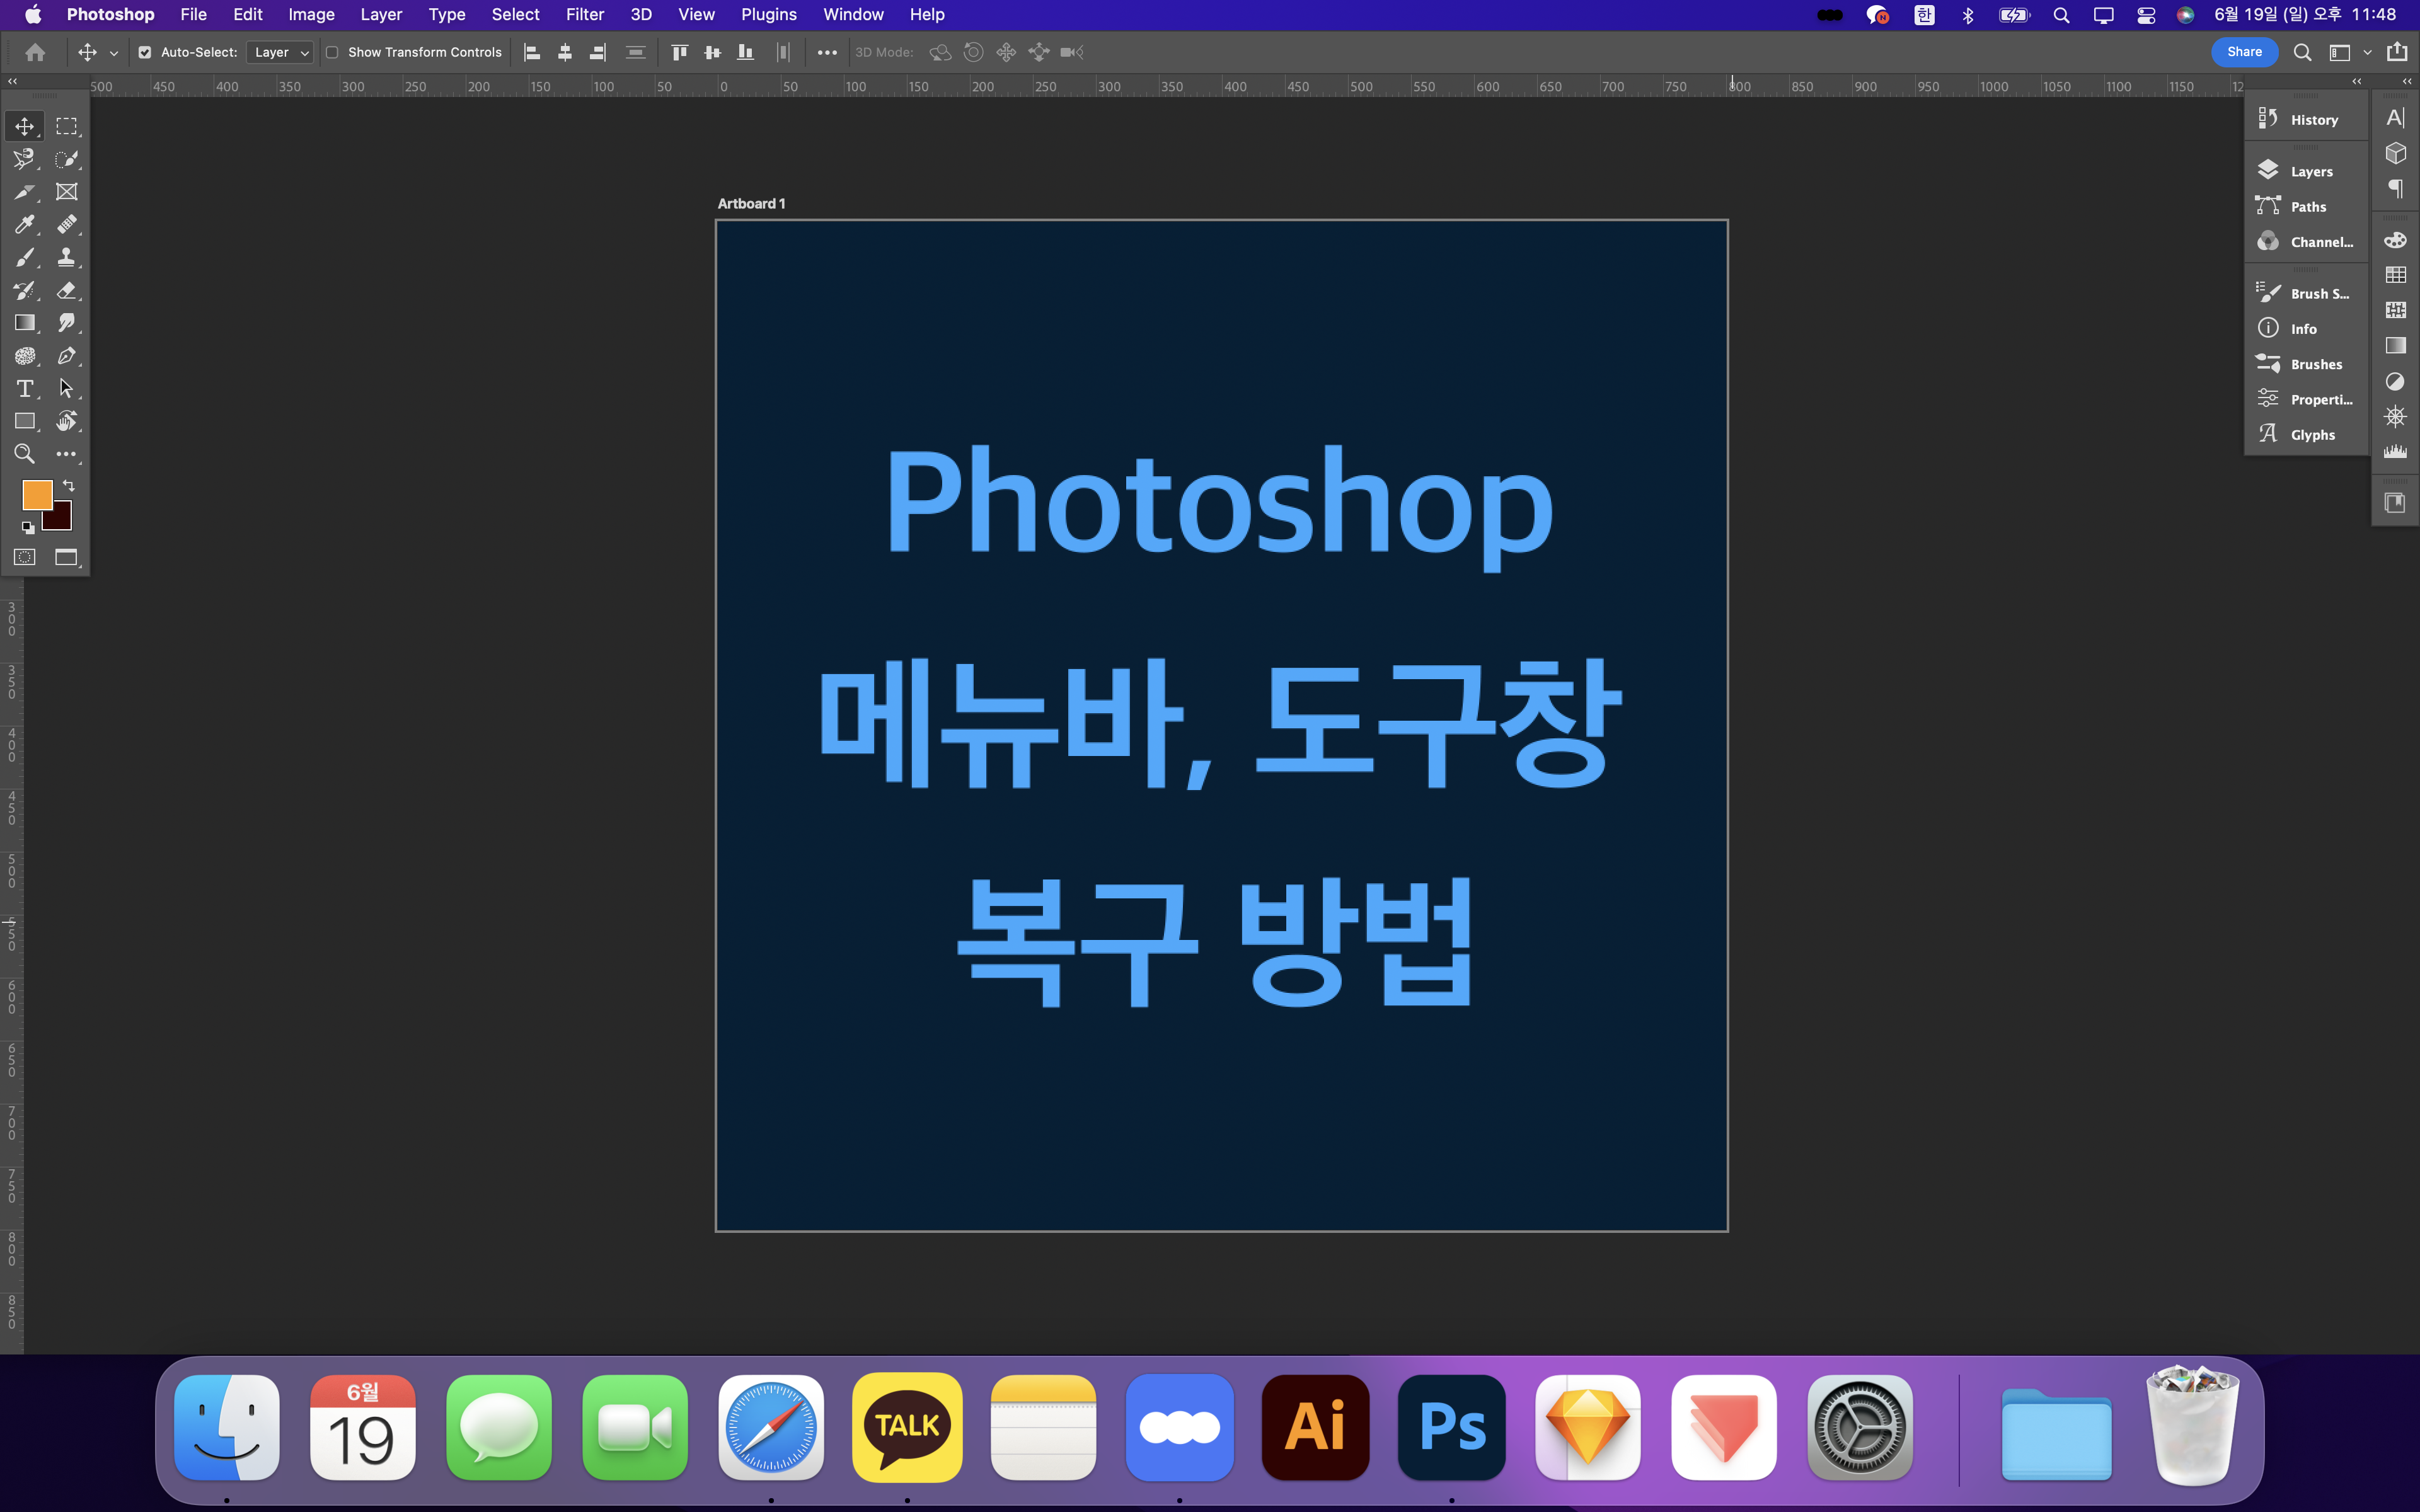Select the Clone Stamp tool

coord(66,258)
